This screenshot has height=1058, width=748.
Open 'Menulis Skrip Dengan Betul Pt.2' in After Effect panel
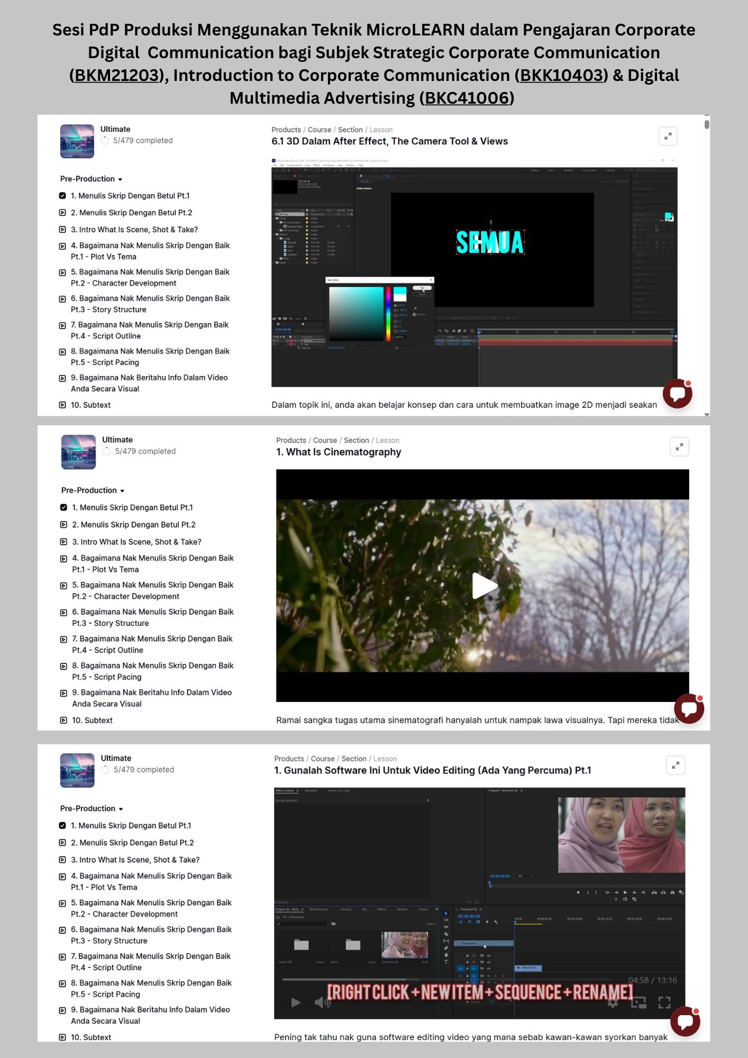tap(132, 213)
